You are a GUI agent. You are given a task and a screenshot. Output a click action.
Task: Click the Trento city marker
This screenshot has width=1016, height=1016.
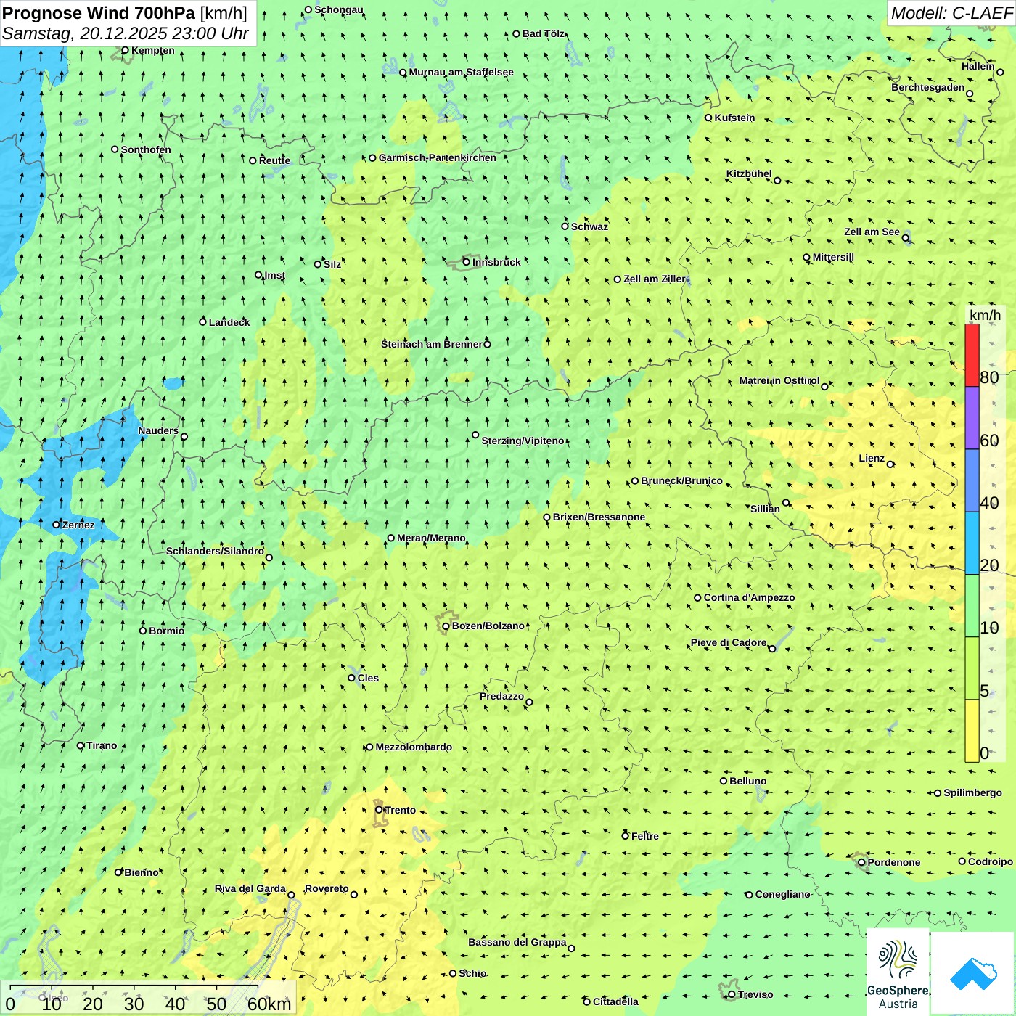pos(379,810)
